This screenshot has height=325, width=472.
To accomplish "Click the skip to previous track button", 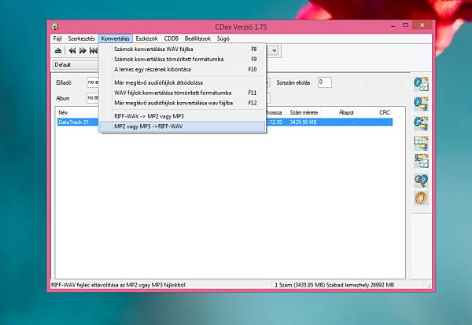I will coord(94,51).
